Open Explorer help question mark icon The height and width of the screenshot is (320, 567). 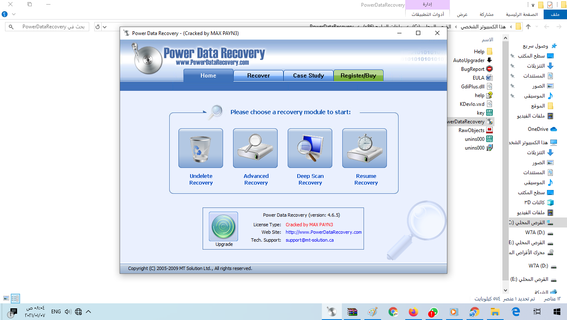click(5, 14)
